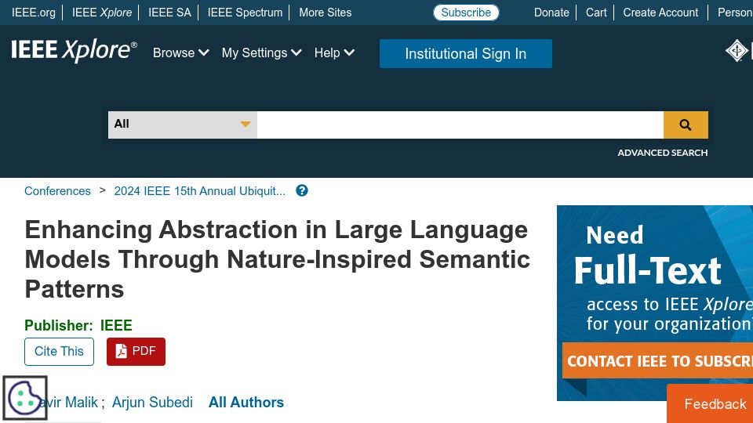The width and height of the screenshot is (753, 423).
Task: Open the IEEE Xplore top link
Action: click(x=102, y=13)
